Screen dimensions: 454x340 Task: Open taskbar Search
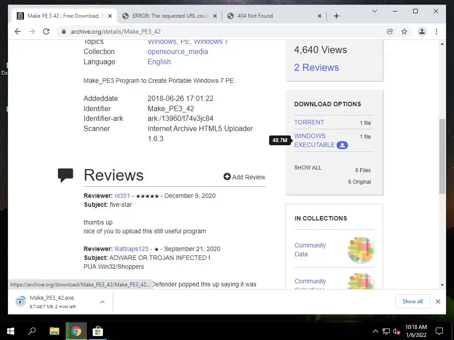coord(32,331)
